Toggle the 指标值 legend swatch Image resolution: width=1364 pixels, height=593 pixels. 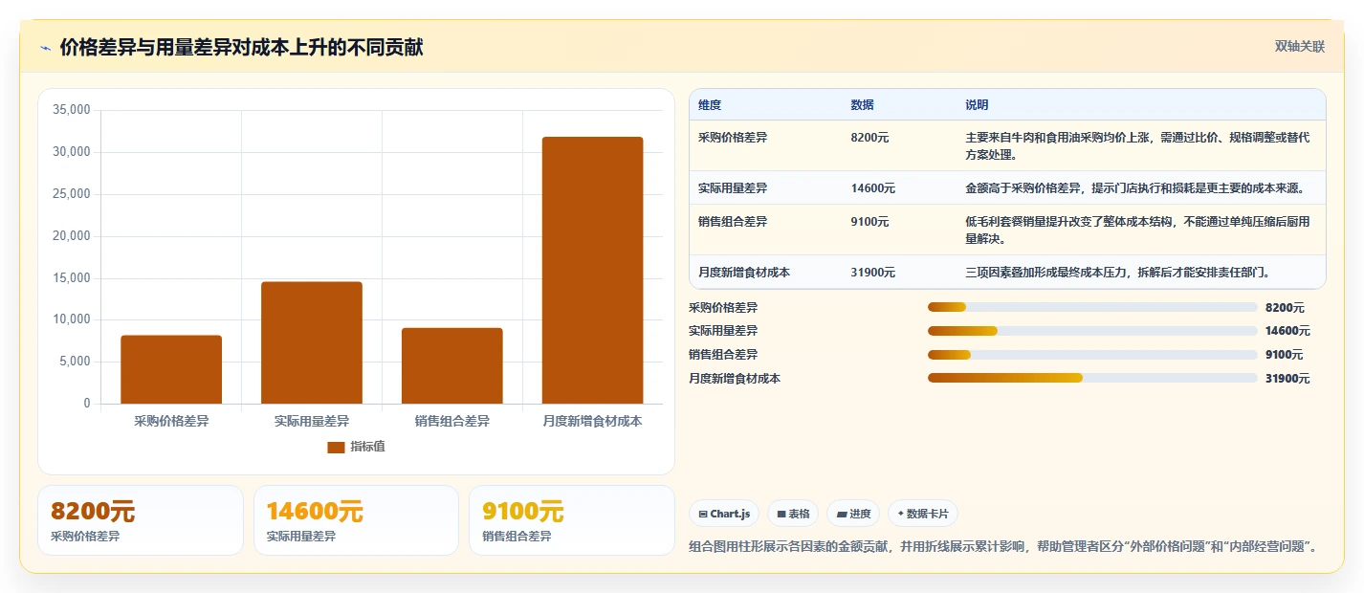336,447
